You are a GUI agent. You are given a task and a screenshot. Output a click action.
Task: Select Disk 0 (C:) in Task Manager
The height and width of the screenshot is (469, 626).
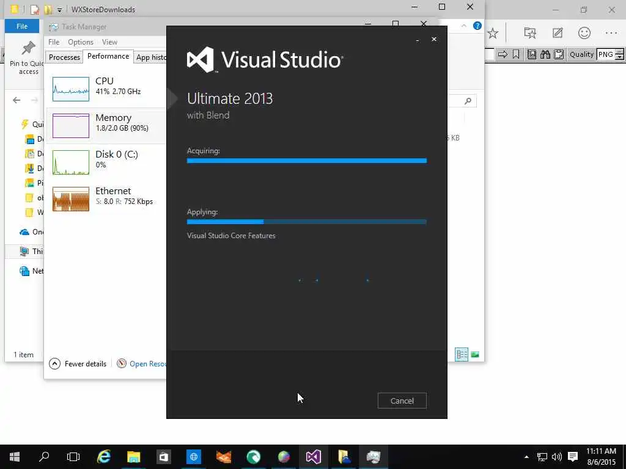click(106, 162)
